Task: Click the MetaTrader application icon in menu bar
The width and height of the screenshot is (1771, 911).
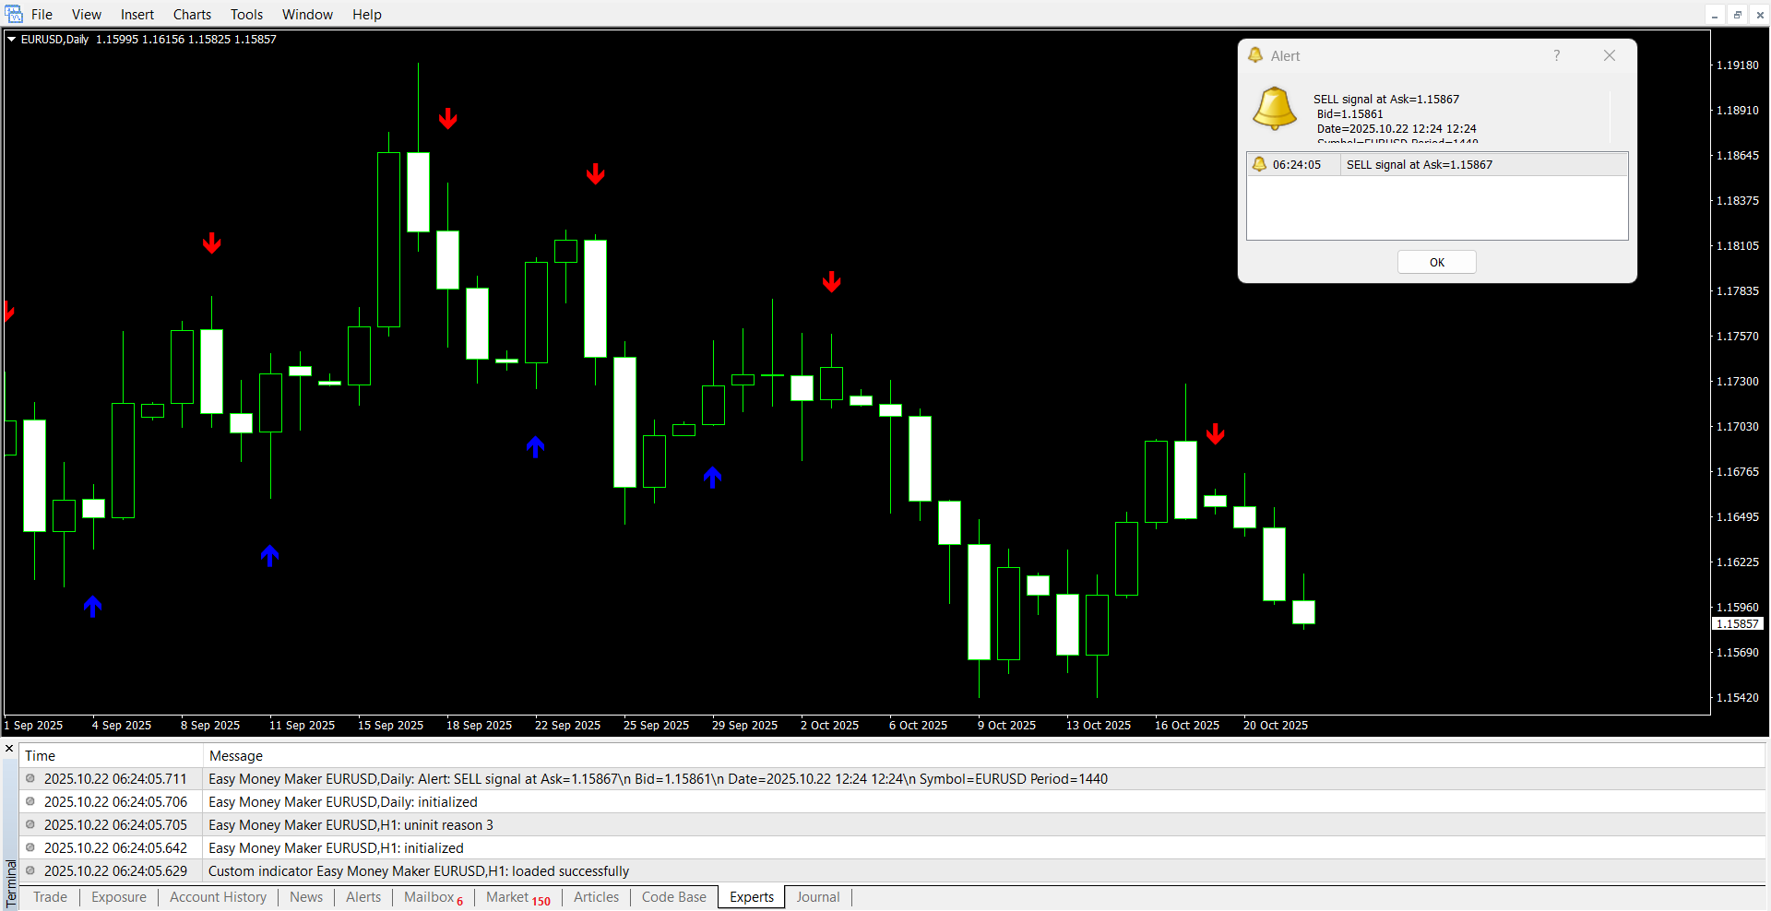Action: tap(14, 14)
